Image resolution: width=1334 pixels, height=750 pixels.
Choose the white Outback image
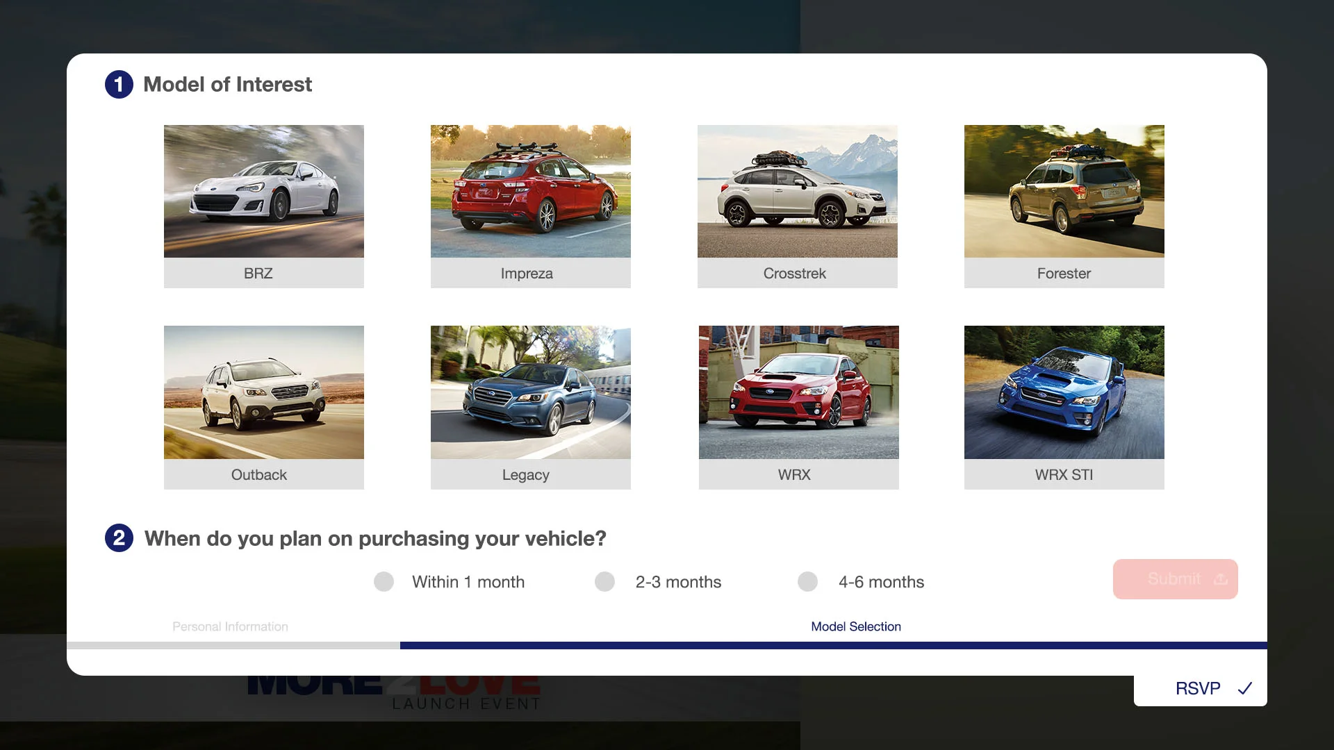(x=263, y=392)
